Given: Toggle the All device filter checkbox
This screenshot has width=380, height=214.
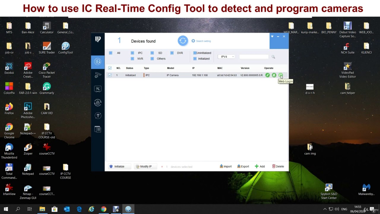Looking at the screenshot, I should point(110,53).
